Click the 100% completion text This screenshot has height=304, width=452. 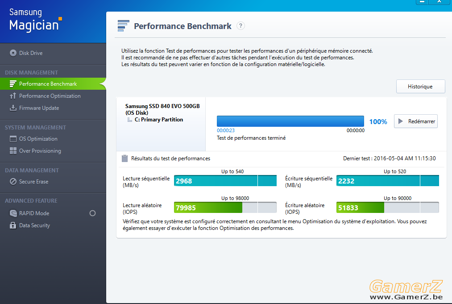tap(378, 122)
